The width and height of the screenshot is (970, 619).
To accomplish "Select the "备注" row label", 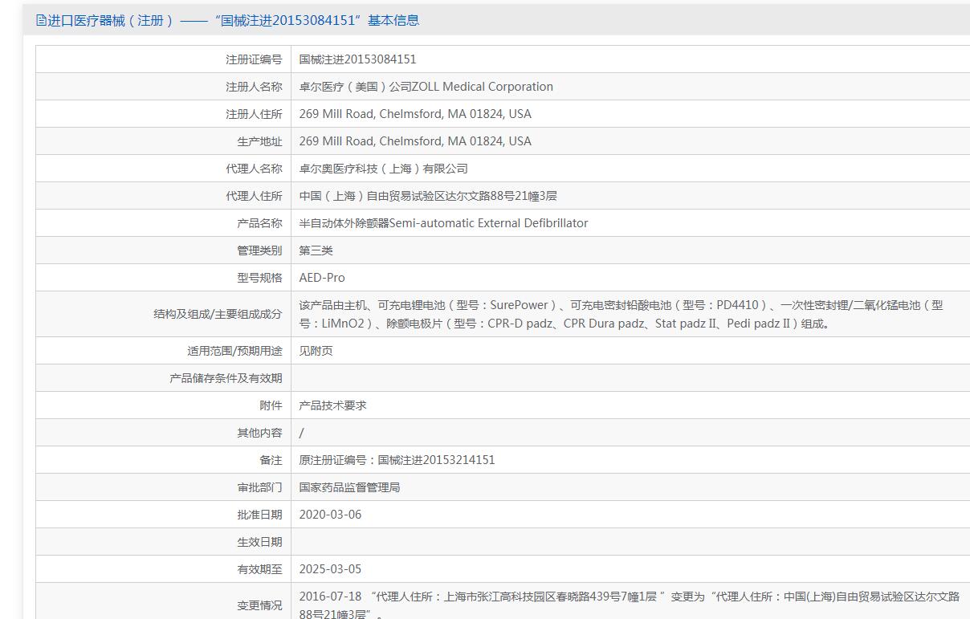I will pos(271,460).
